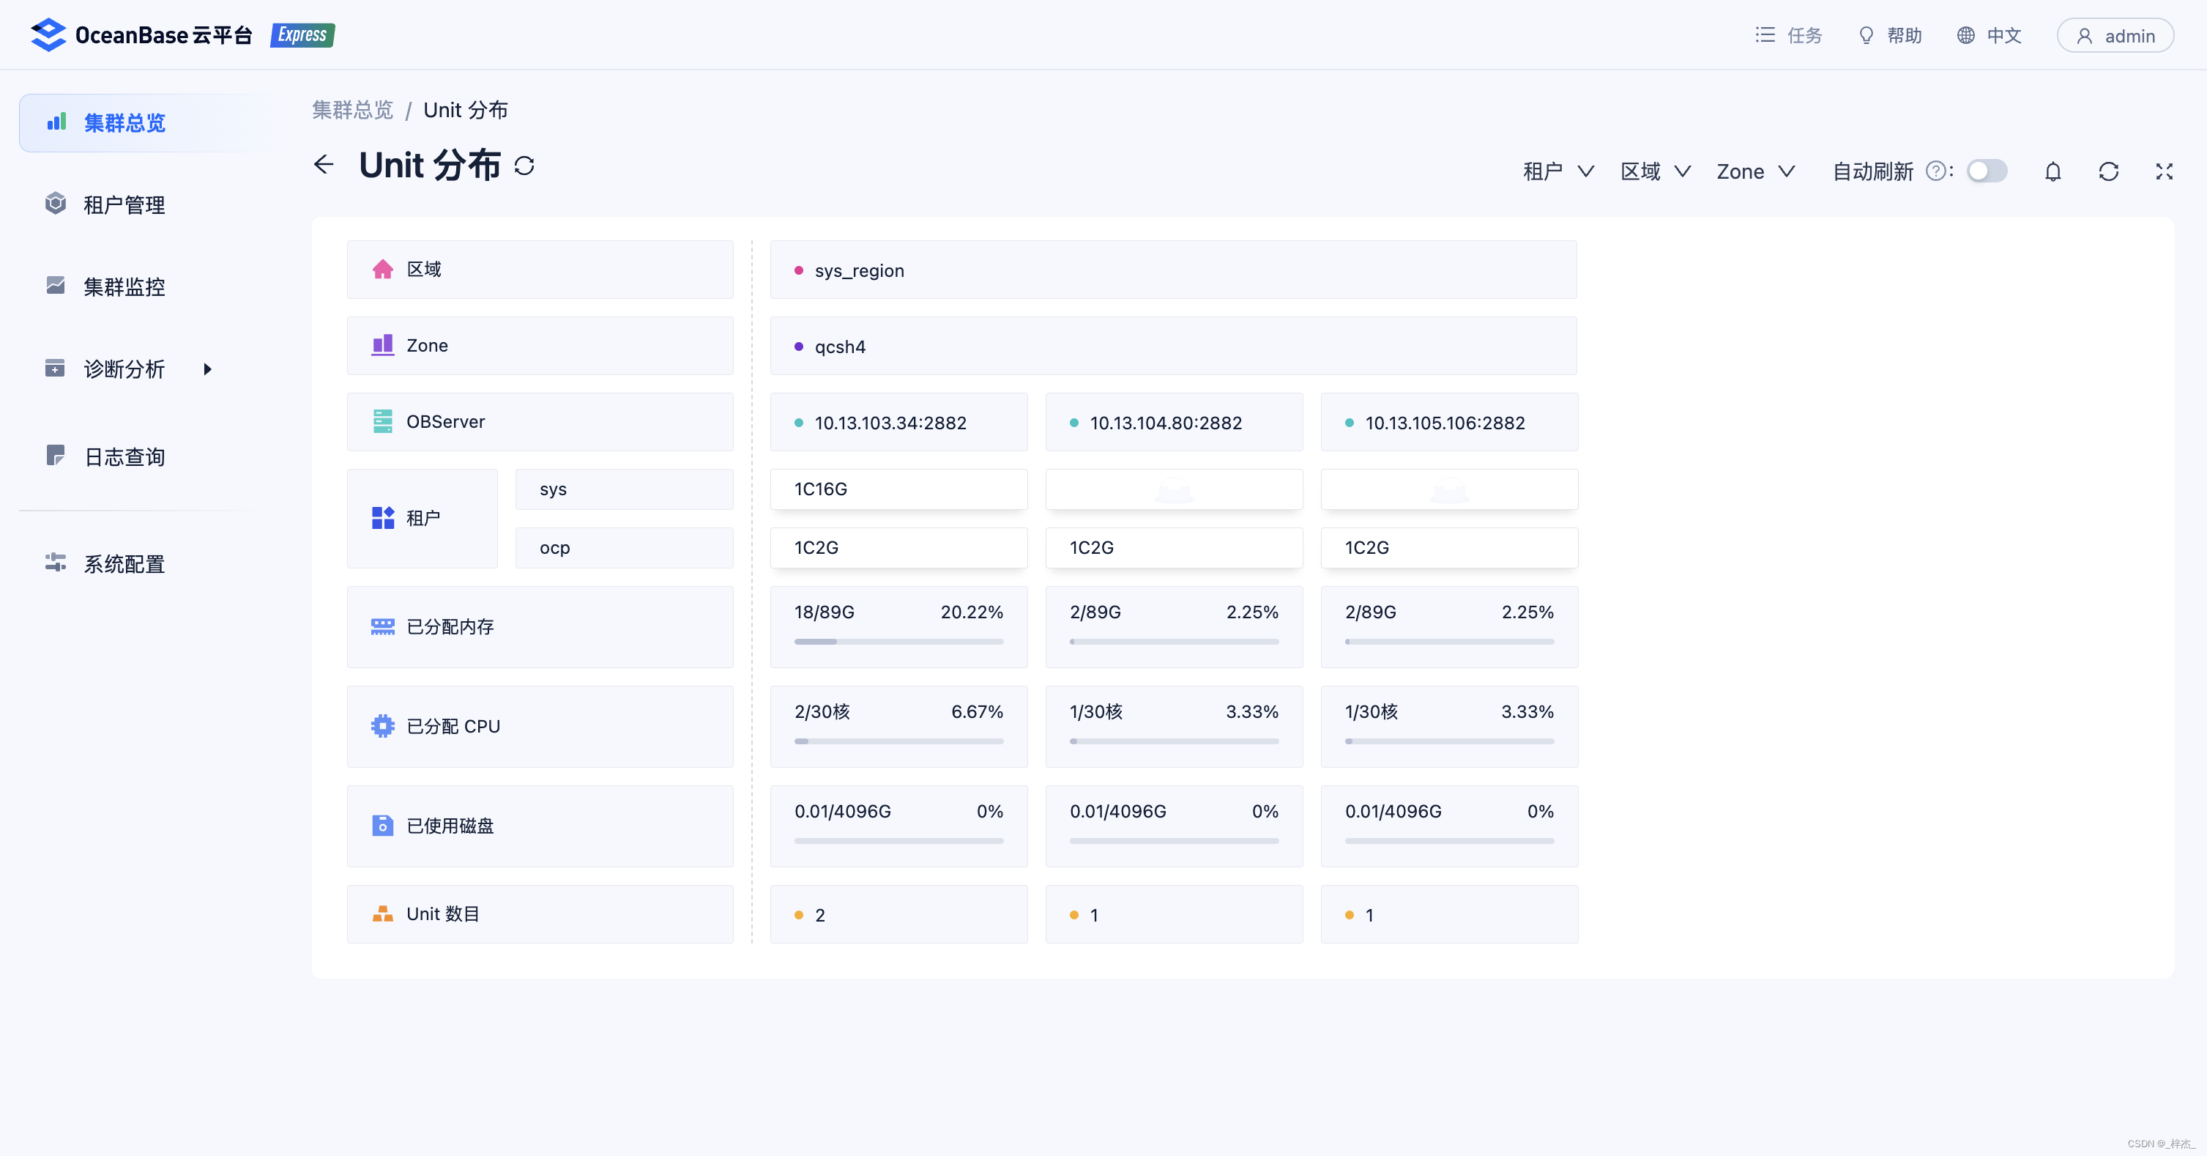Open the 租户 filter dropdown
Viewport: 2207px width, 1156px height.
[1558, 172]
